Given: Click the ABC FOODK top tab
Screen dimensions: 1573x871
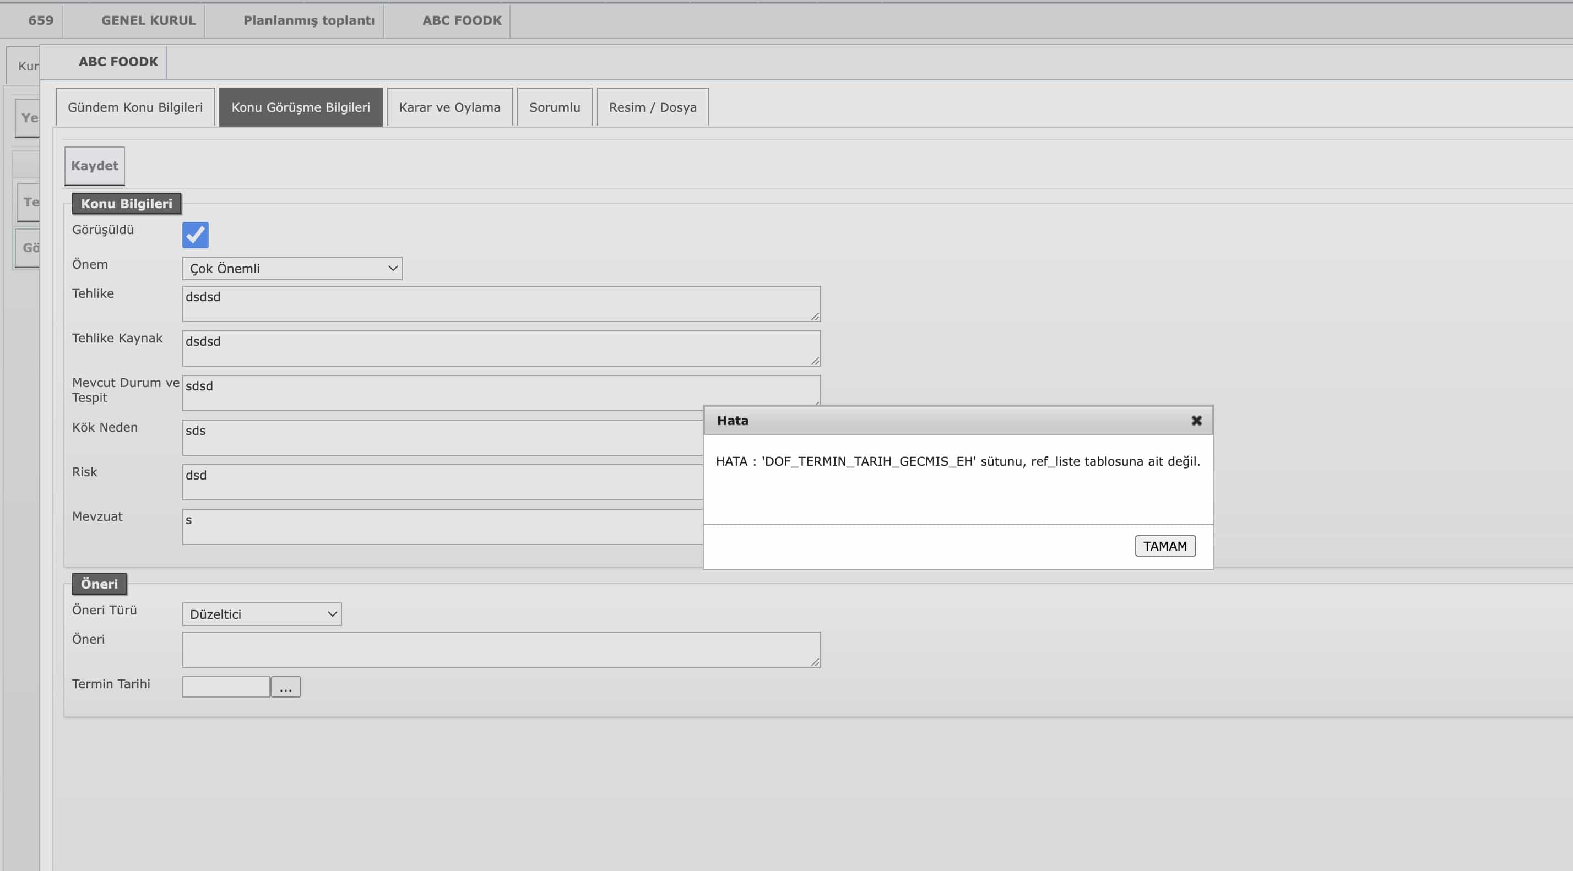Looking at the screenshot, I should pos(462,20).
